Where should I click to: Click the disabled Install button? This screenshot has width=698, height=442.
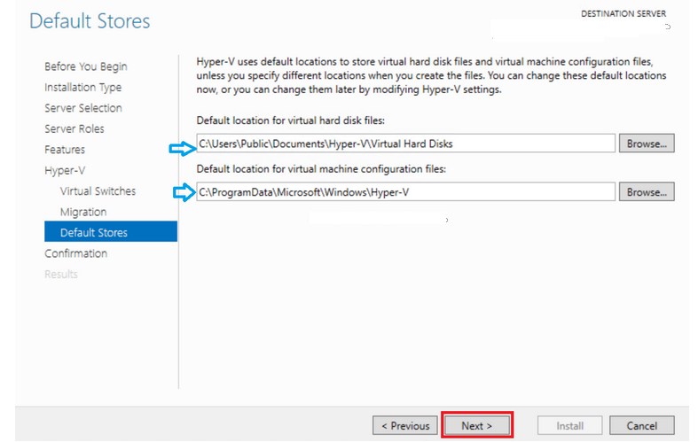[569, 425]
